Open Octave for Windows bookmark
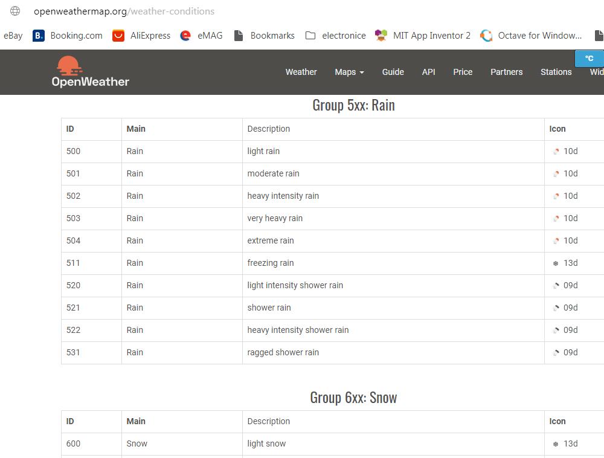Screen dimensions: 604x458 pos(531,36)
